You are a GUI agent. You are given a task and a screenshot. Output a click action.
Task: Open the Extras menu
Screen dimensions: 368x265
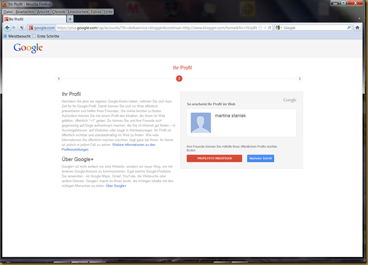[96, 12]
